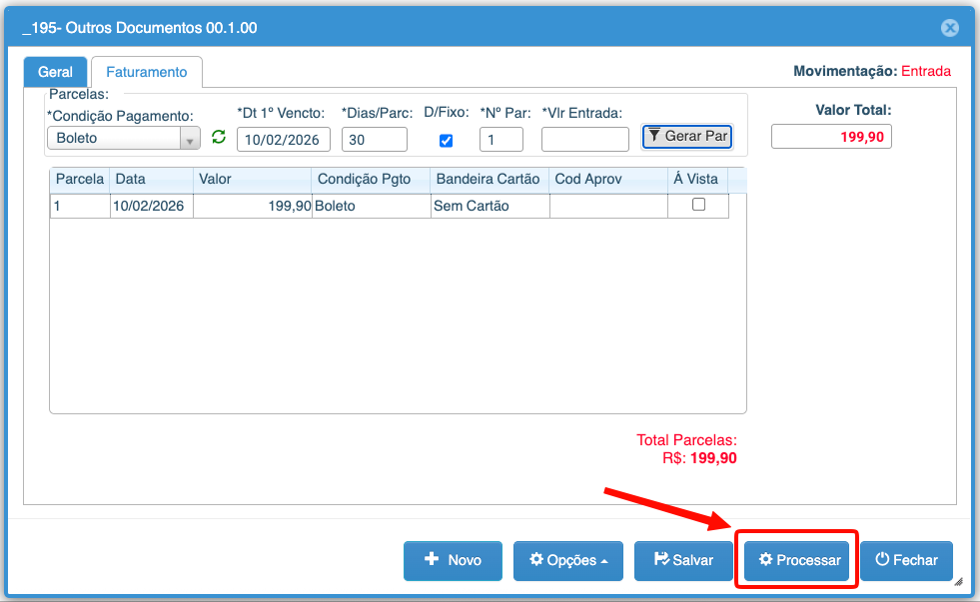The image size is (980, 602).
Task: Toggle the D/Fixo checkbox
Action: coord(446,141)
